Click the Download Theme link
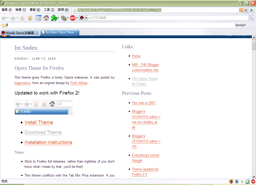256x185 pixels. (43, 132)
